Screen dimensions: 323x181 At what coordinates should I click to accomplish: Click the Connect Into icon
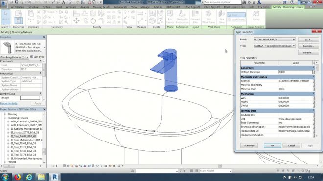point(195,17)
